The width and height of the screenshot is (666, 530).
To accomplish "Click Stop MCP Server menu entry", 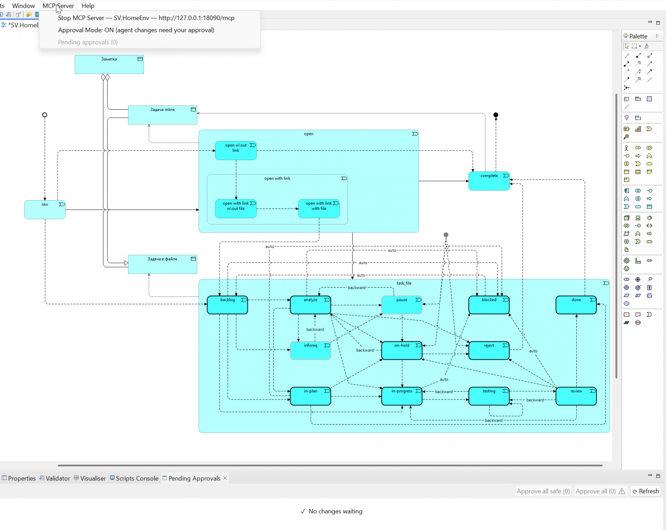I will click(x=146, y=18).
